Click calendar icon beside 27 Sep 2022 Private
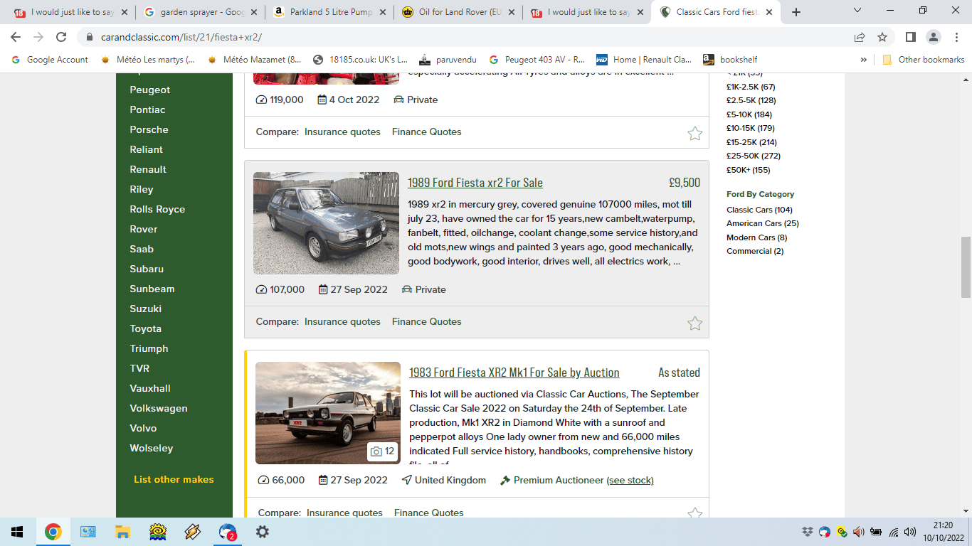Screen dimensions: 972x546 tap(323, 289)
